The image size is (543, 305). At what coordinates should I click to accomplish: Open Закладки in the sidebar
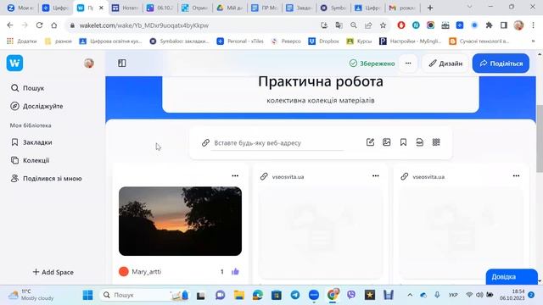click(31, 142)
